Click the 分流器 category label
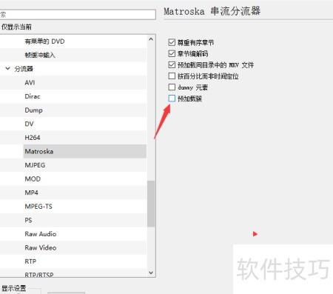Screen dimensions: 333x294 pyautogui.click(x=24, y=69)
